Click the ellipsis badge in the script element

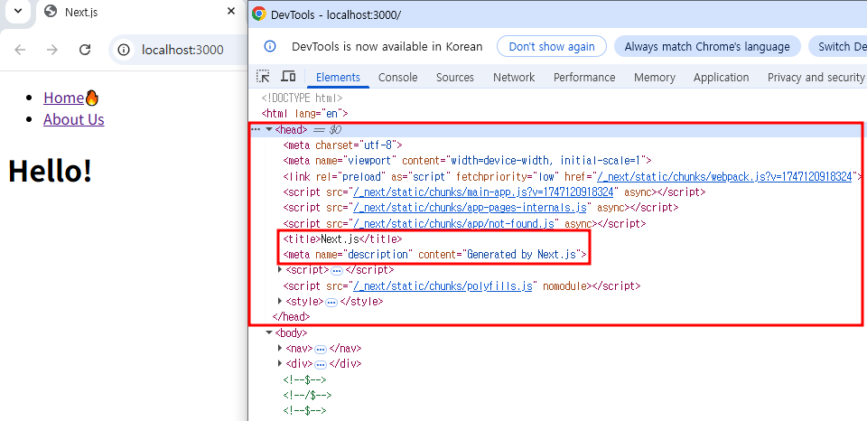[337, 270]
